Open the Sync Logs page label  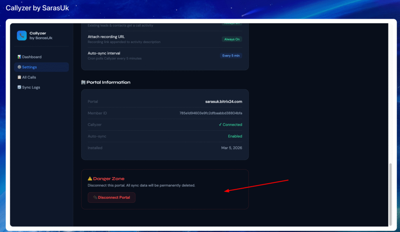31,87
